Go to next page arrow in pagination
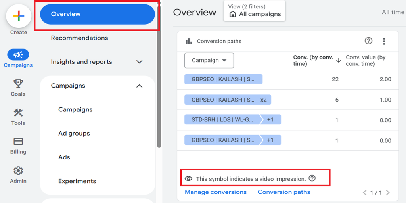 [388, 192]
